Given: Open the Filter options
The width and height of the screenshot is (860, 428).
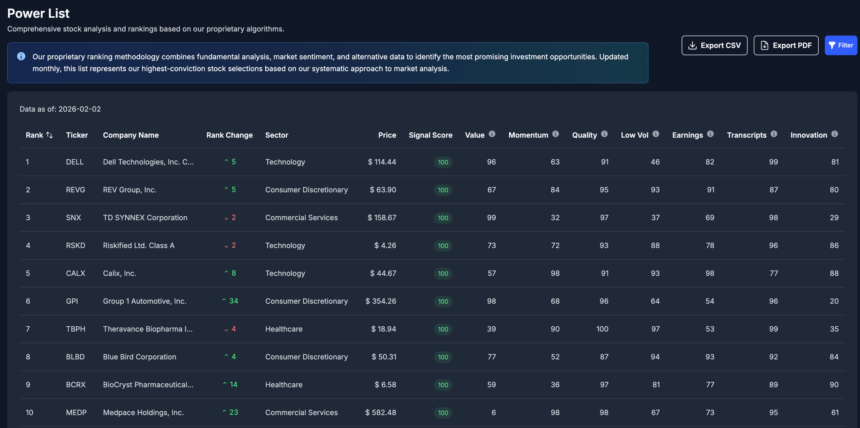Looking at the screenshot, I should [841, 46].
